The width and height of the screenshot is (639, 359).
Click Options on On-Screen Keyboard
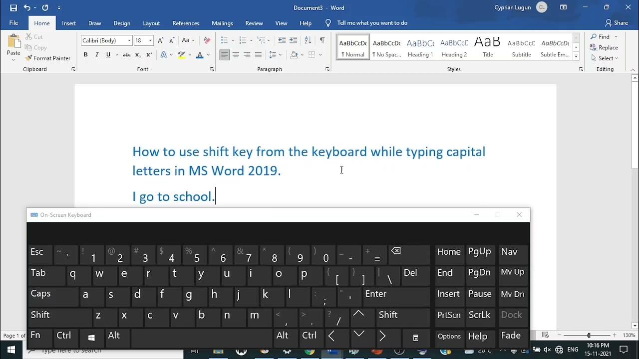[449, 338]
